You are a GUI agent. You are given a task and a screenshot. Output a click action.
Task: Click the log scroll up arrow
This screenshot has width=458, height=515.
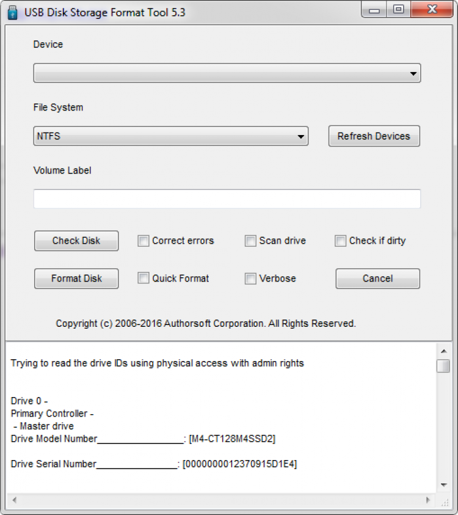click(443, 351)
